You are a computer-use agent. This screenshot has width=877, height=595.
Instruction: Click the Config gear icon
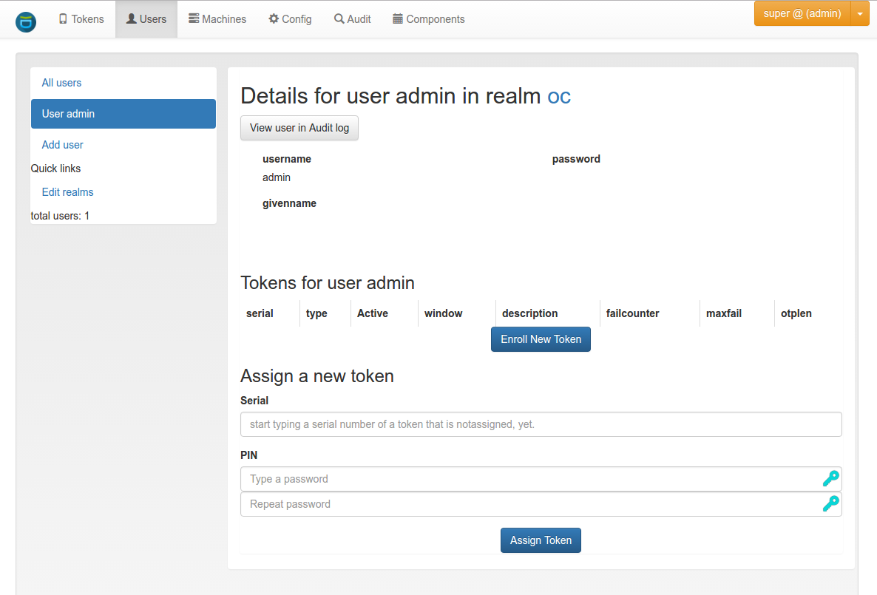274,19
